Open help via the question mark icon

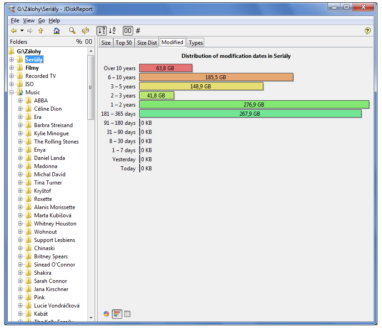coord(367,31)
